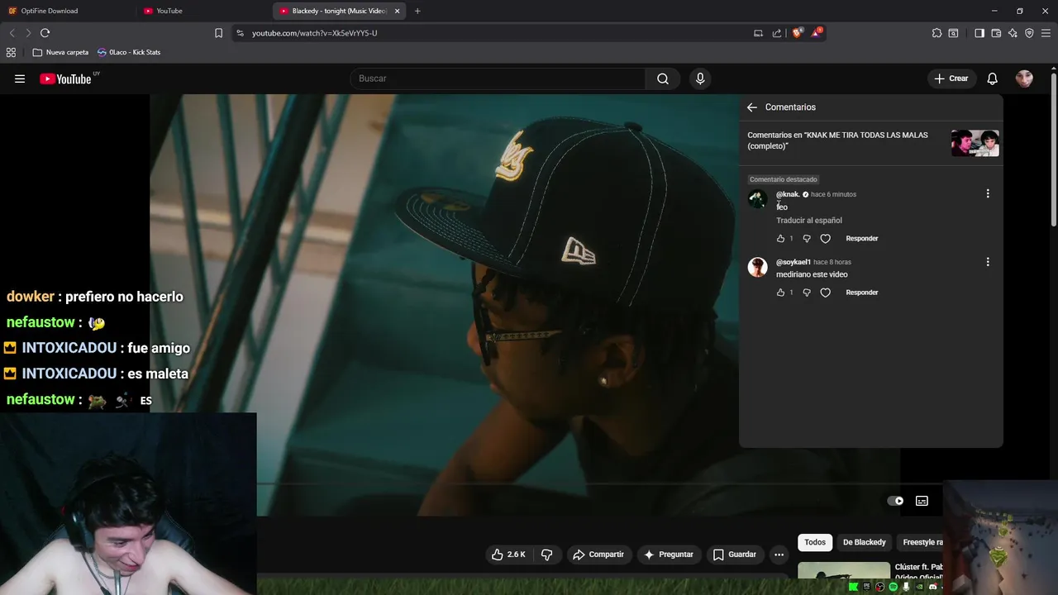The image size is (1058, 595).
Task: Heart the @knak. comment
Action: (x=825, y=239)
